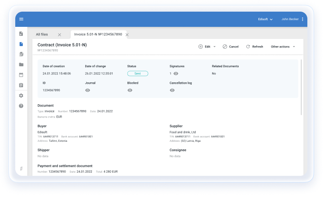Click the John Becker user name
328x200 pixels.
[290, 19]
